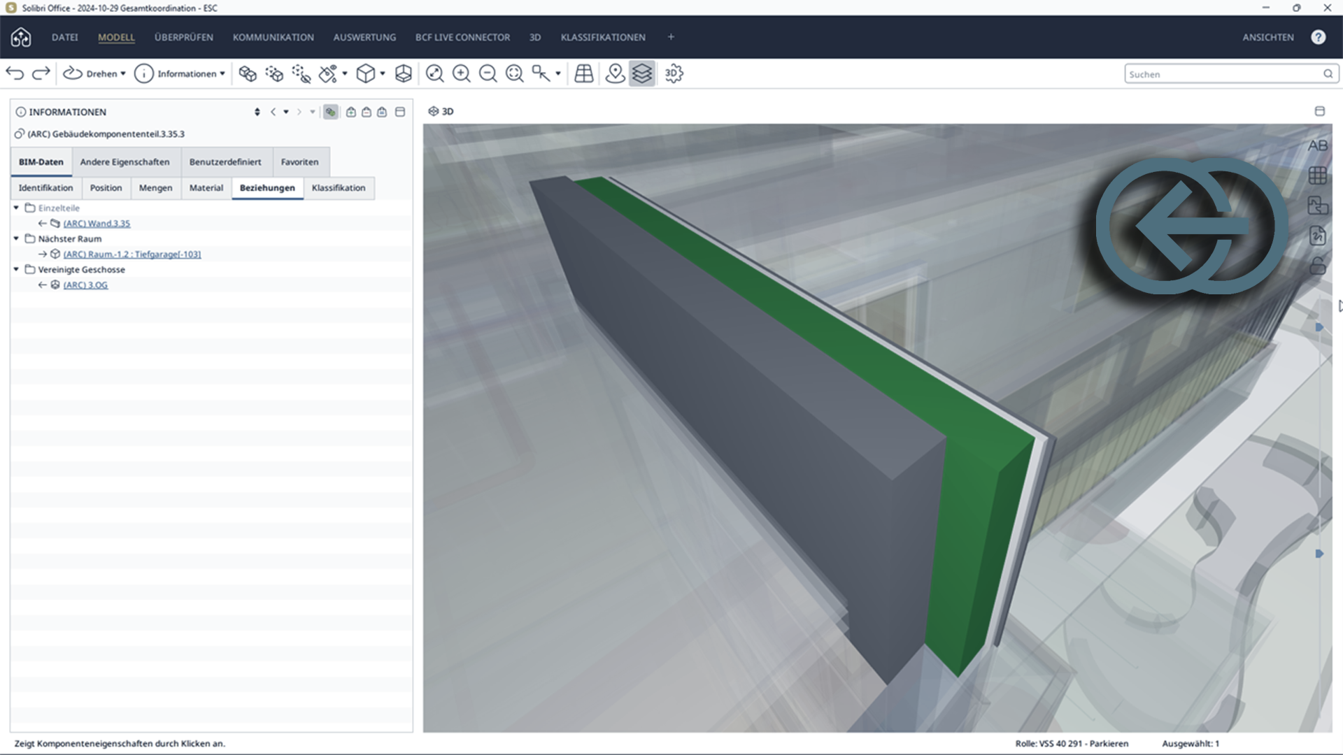1343x755 pixels.
Task: Open the 3D settings gear icon
Action: coord(674,73)
